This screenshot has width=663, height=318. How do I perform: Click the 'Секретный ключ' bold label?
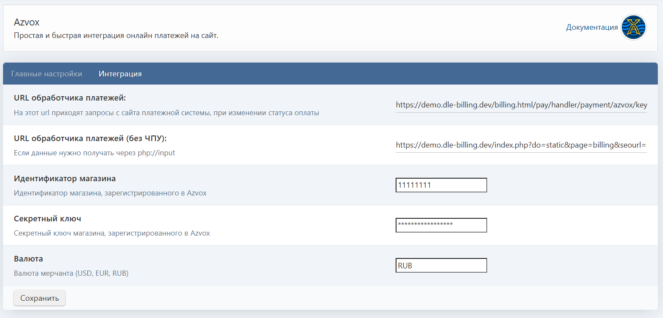click(48, 218)
